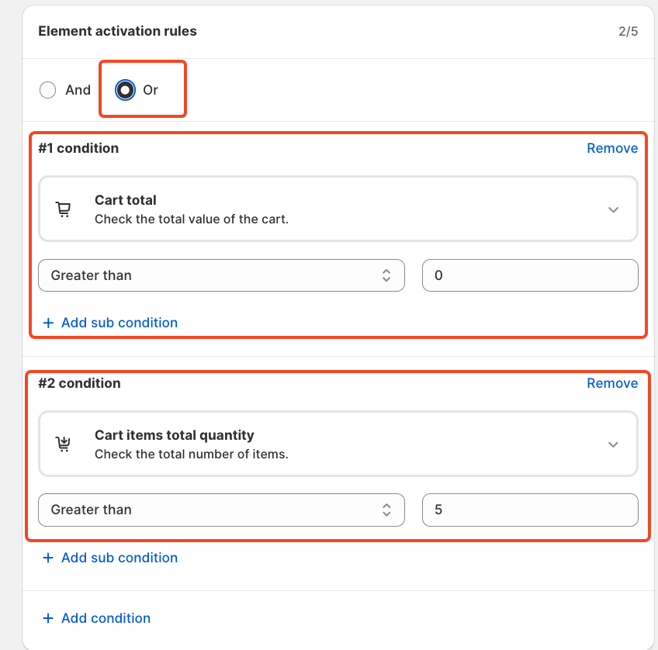Click the quantity value field showing 5

530,510
